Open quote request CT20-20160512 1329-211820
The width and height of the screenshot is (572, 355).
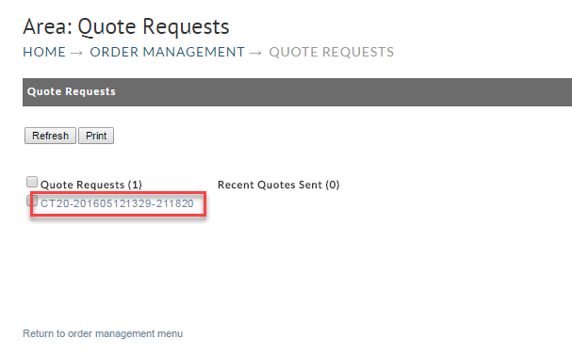[x=117, y=203]
